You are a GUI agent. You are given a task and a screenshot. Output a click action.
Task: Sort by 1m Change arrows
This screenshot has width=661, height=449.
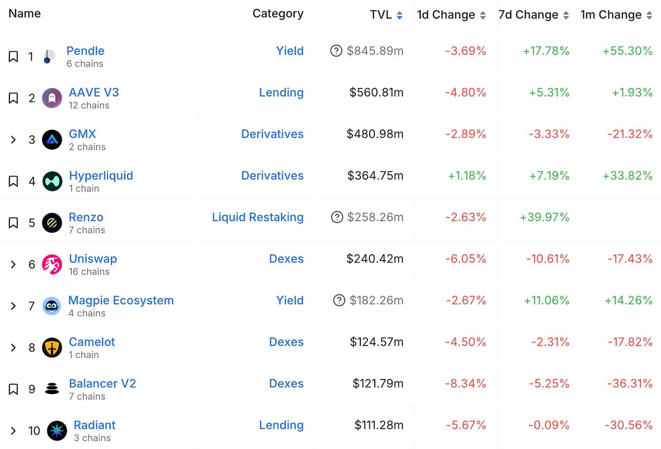coord(649,15)
